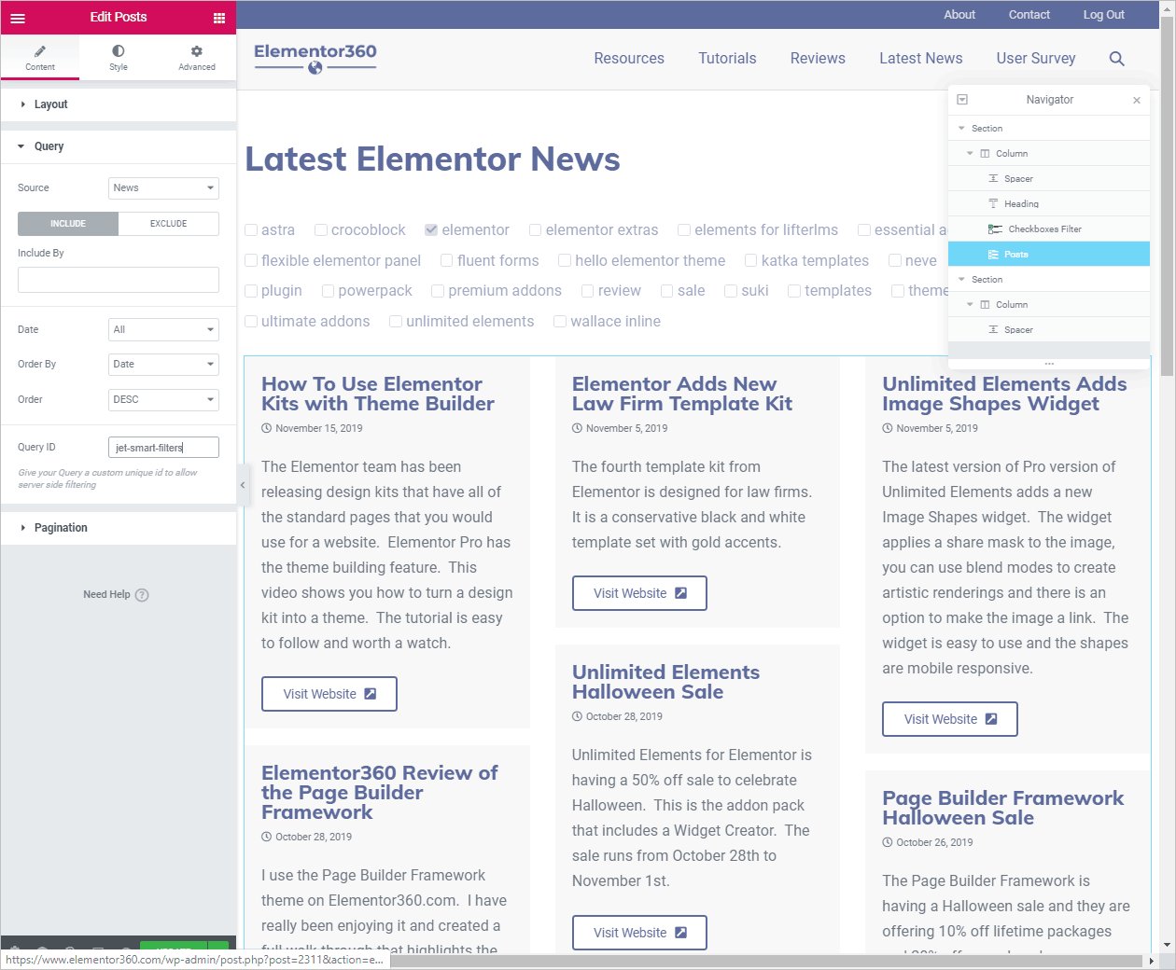Open the Advanced tab gear icon
Screen dimensions: 1176x970
click(197, 57)
